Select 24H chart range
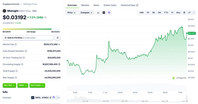The width and height of the screenshot is (198, 104). point(142,12)
